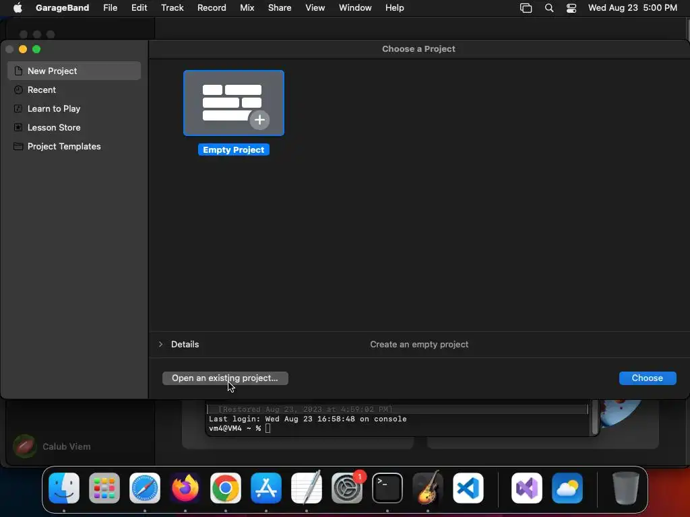Click the Empty Project label
The width and height of the screenshot is (690, 517).
click(234, 150)
